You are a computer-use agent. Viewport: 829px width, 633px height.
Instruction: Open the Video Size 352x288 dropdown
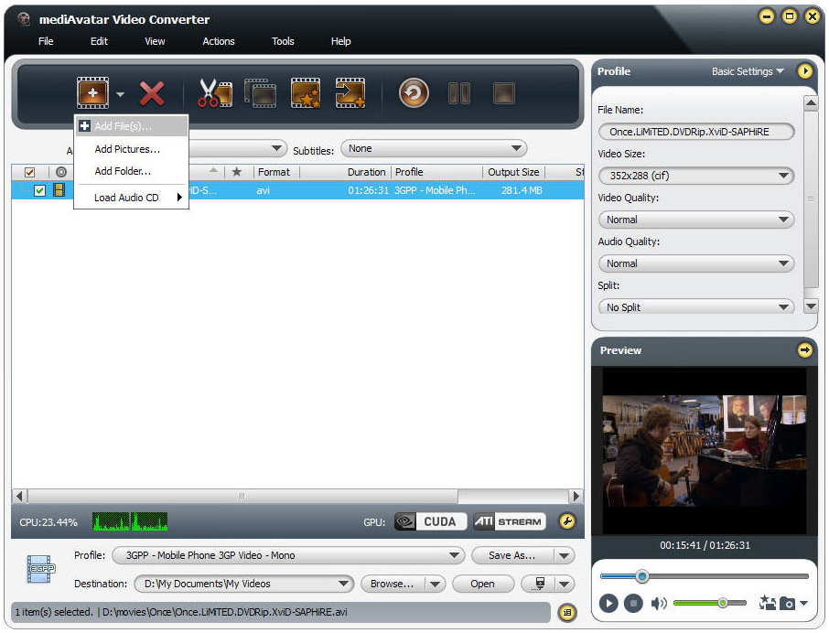[x=696, y=176]
